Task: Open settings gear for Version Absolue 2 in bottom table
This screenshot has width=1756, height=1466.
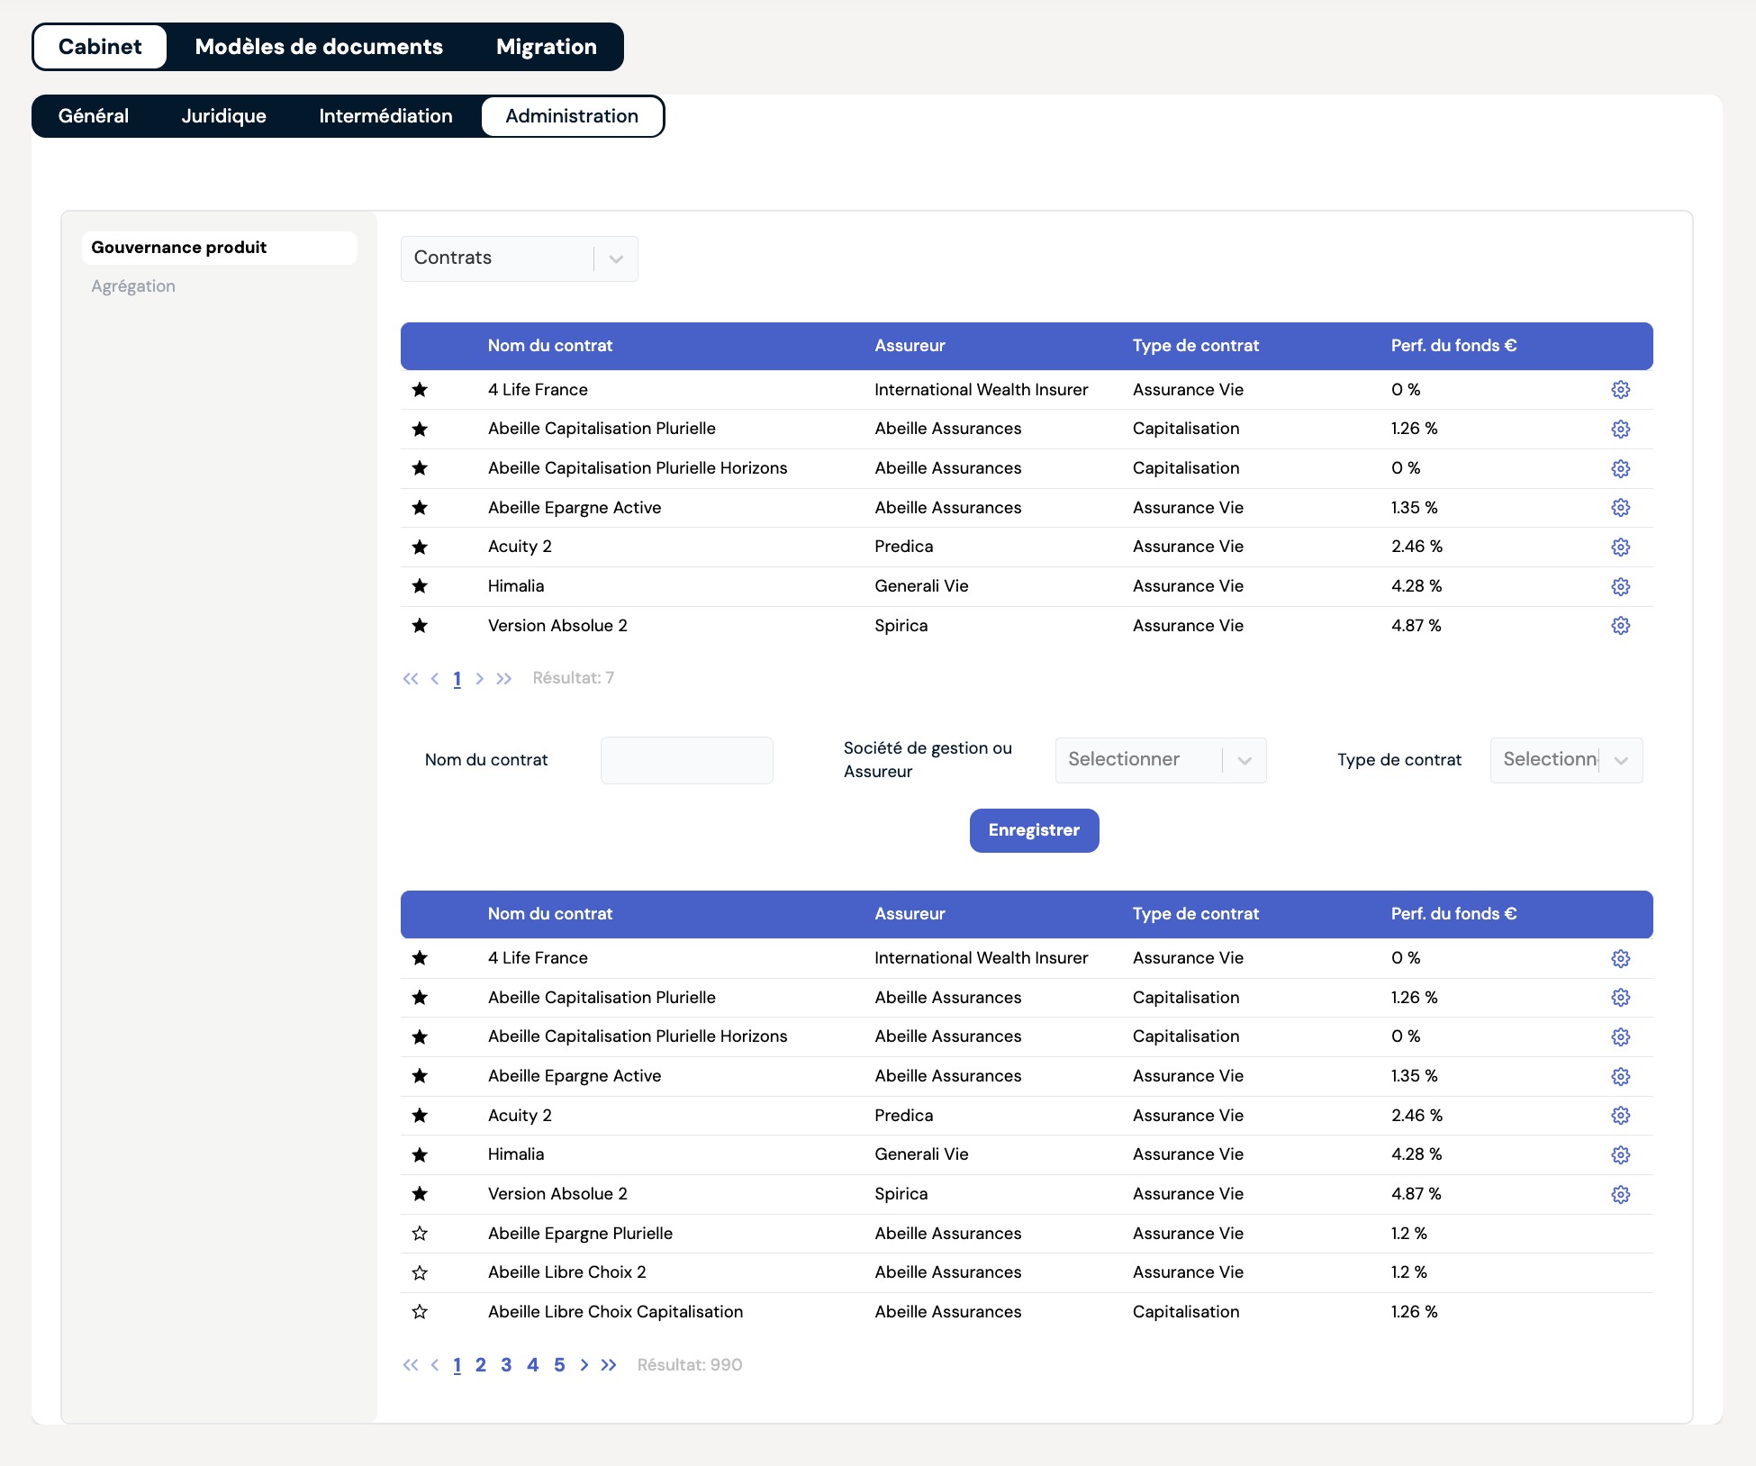Action: (1620, 1194)
